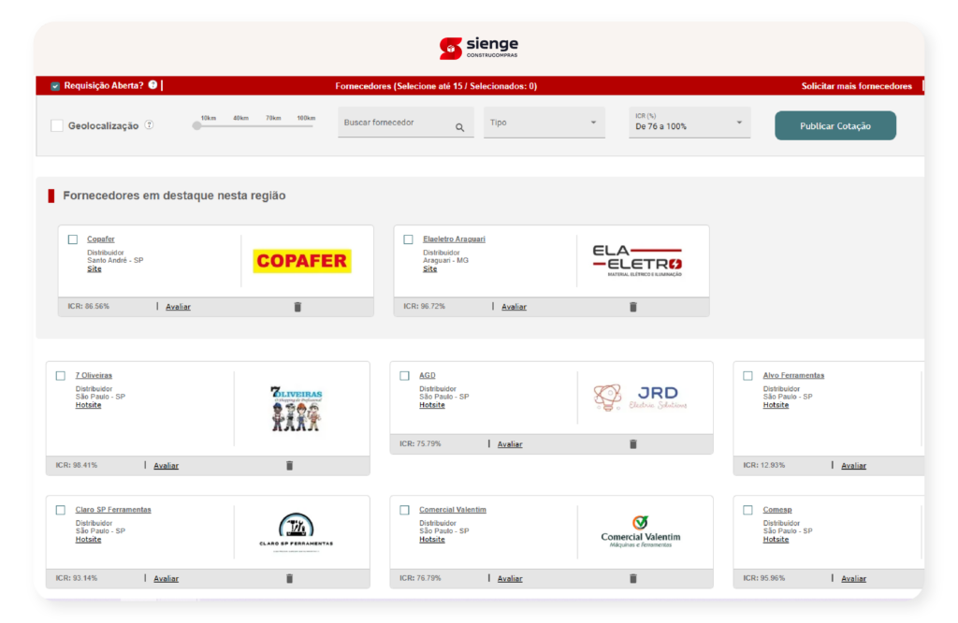
Task: Tick the AGD supplier checkbox
Action: pyautogui.click(x=404, y=376)
